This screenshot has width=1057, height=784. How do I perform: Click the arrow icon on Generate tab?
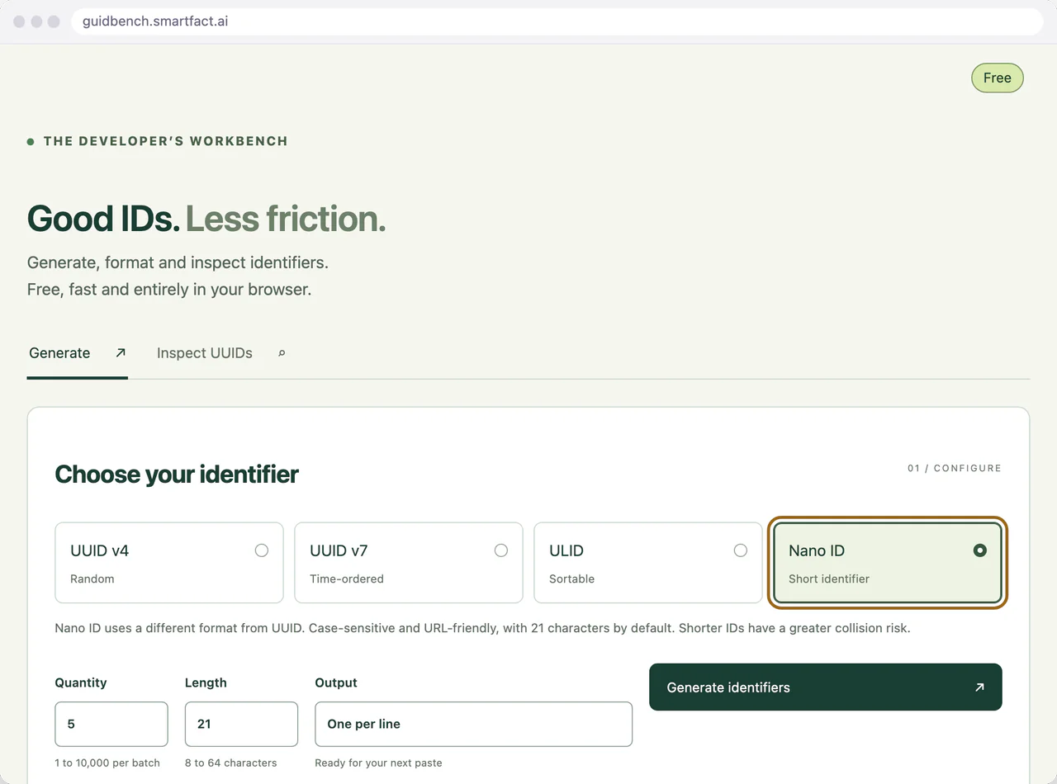[x=121, y=352]
